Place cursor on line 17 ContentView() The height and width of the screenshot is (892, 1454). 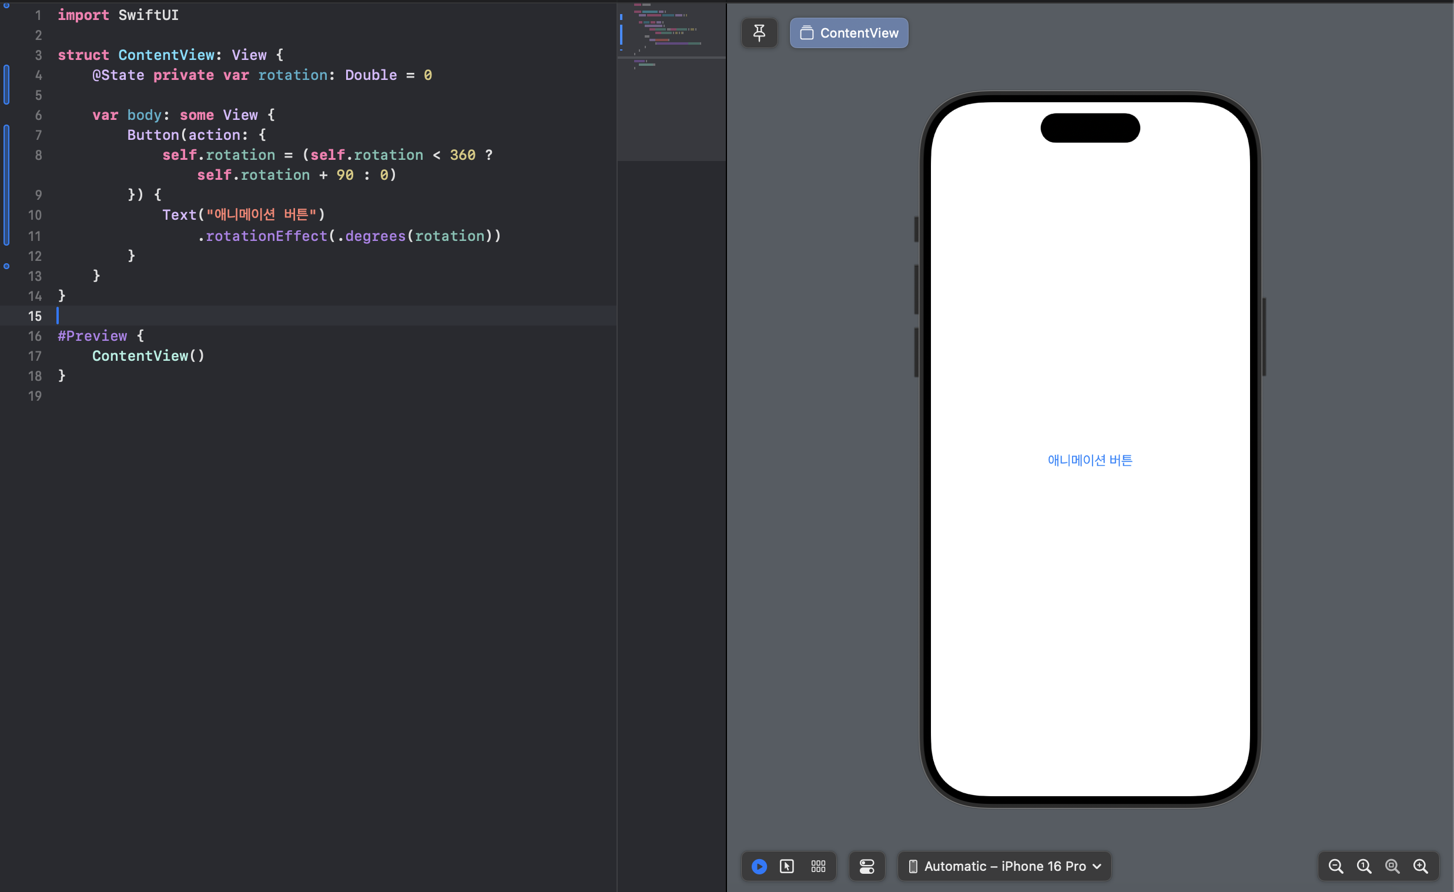148,356
